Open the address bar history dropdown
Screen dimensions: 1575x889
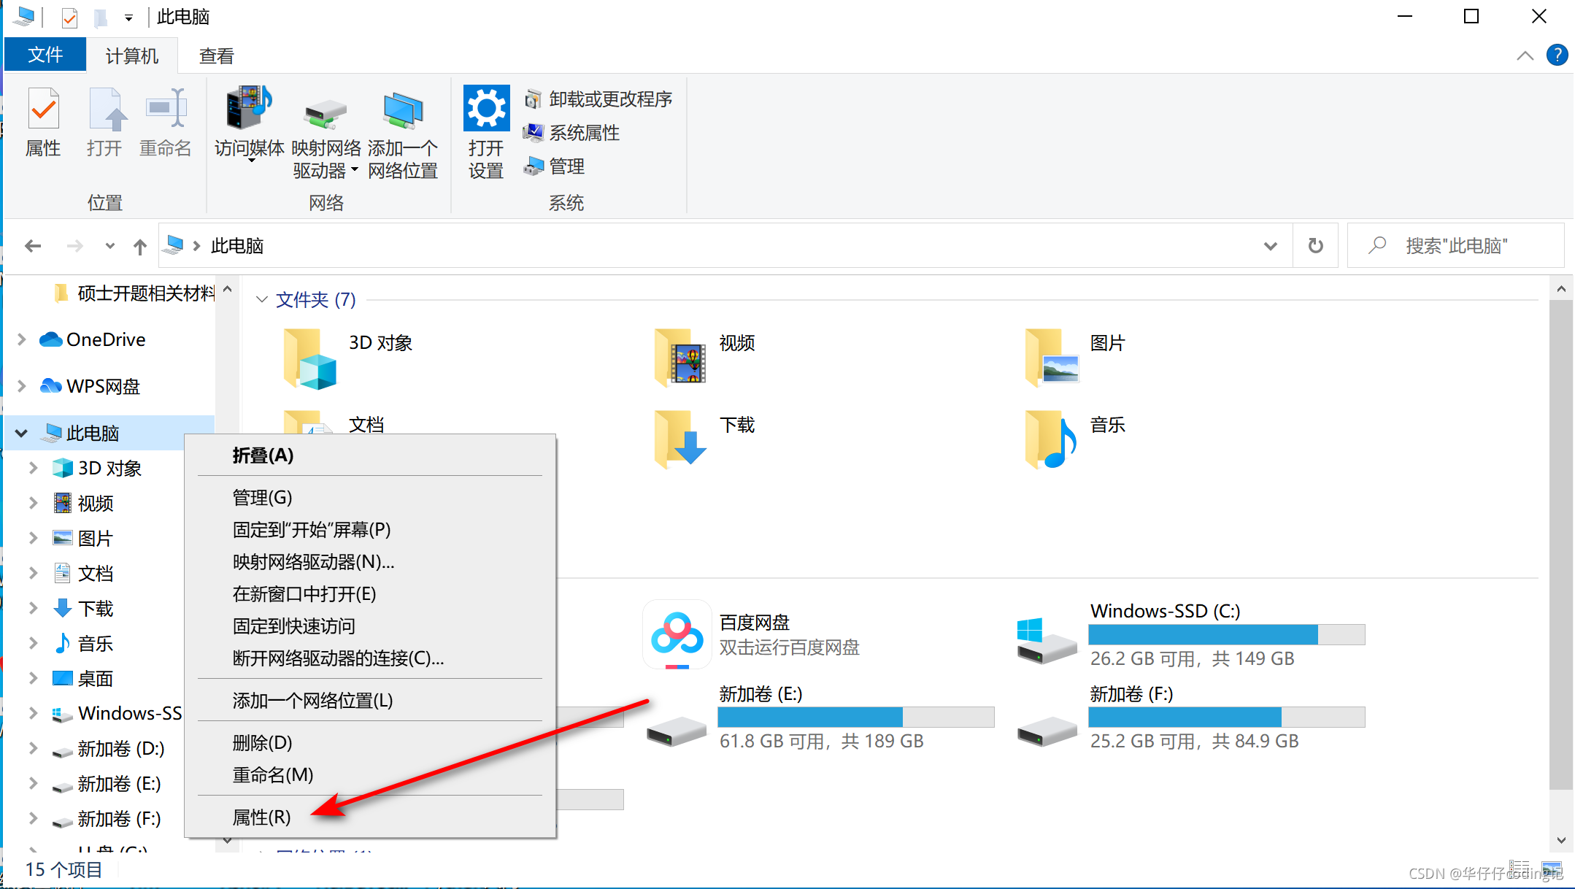(1270, 246)
